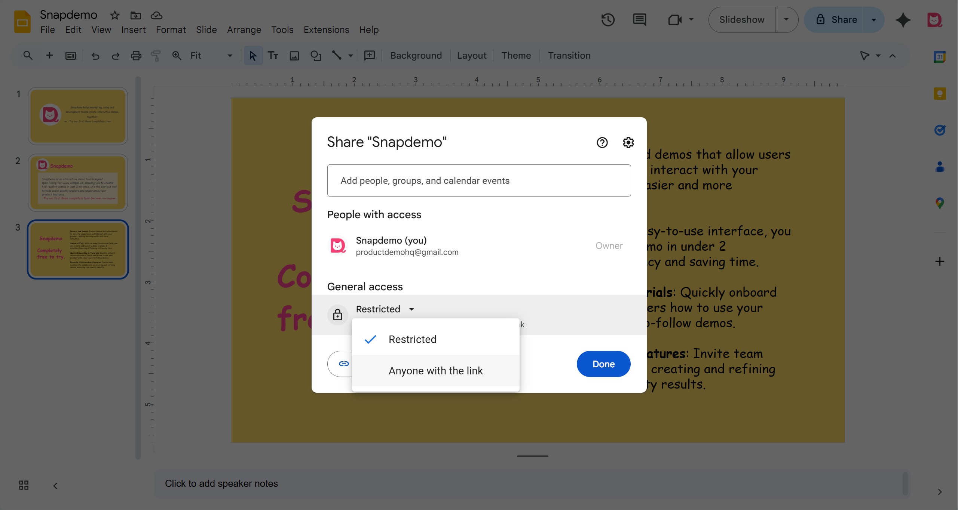Open the Insert menu
The height and width of the screenshot is (510, 958).
click(x=133, y=30)
